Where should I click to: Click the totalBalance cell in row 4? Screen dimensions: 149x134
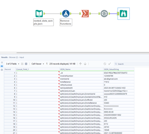pos(82,82)
